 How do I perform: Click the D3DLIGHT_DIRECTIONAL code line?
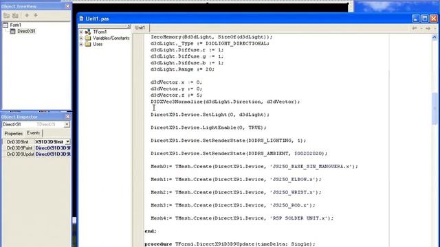coord(210,43)
